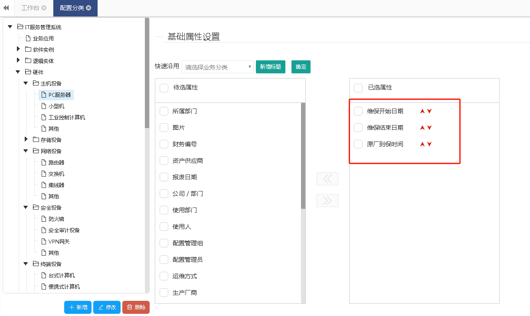Tick the 财务编号 checkbox
530x316 pixels.
[x=164, y=144]
